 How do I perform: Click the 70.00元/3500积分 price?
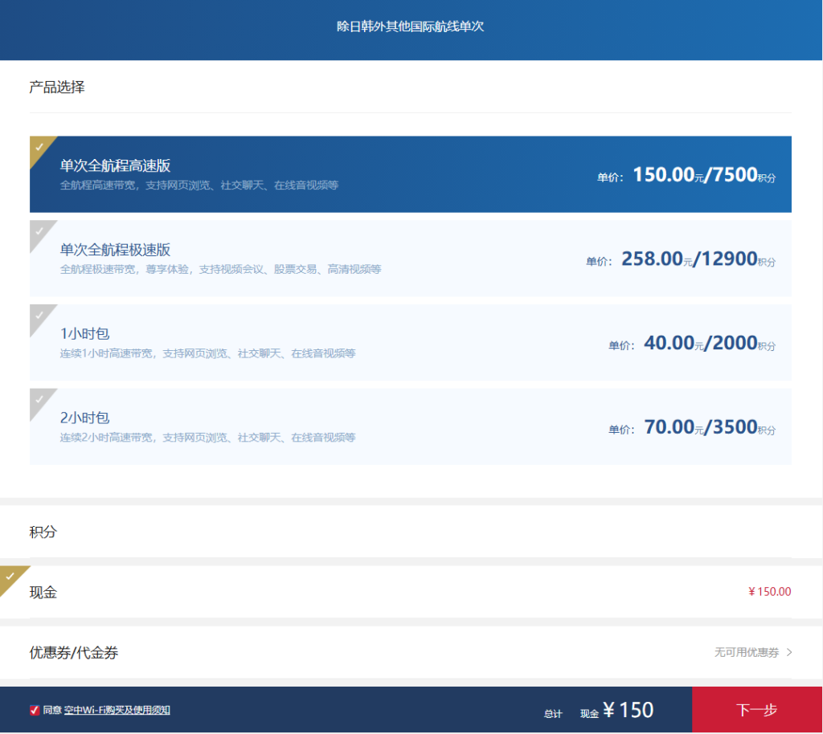coord(709,427)
